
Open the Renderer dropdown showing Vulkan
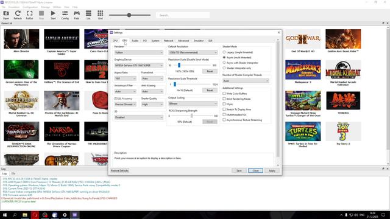tap(139, 52)
